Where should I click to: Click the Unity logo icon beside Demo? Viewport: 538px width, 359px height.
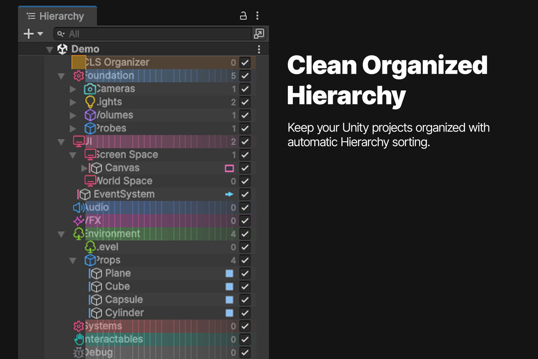tap(62, 49)
